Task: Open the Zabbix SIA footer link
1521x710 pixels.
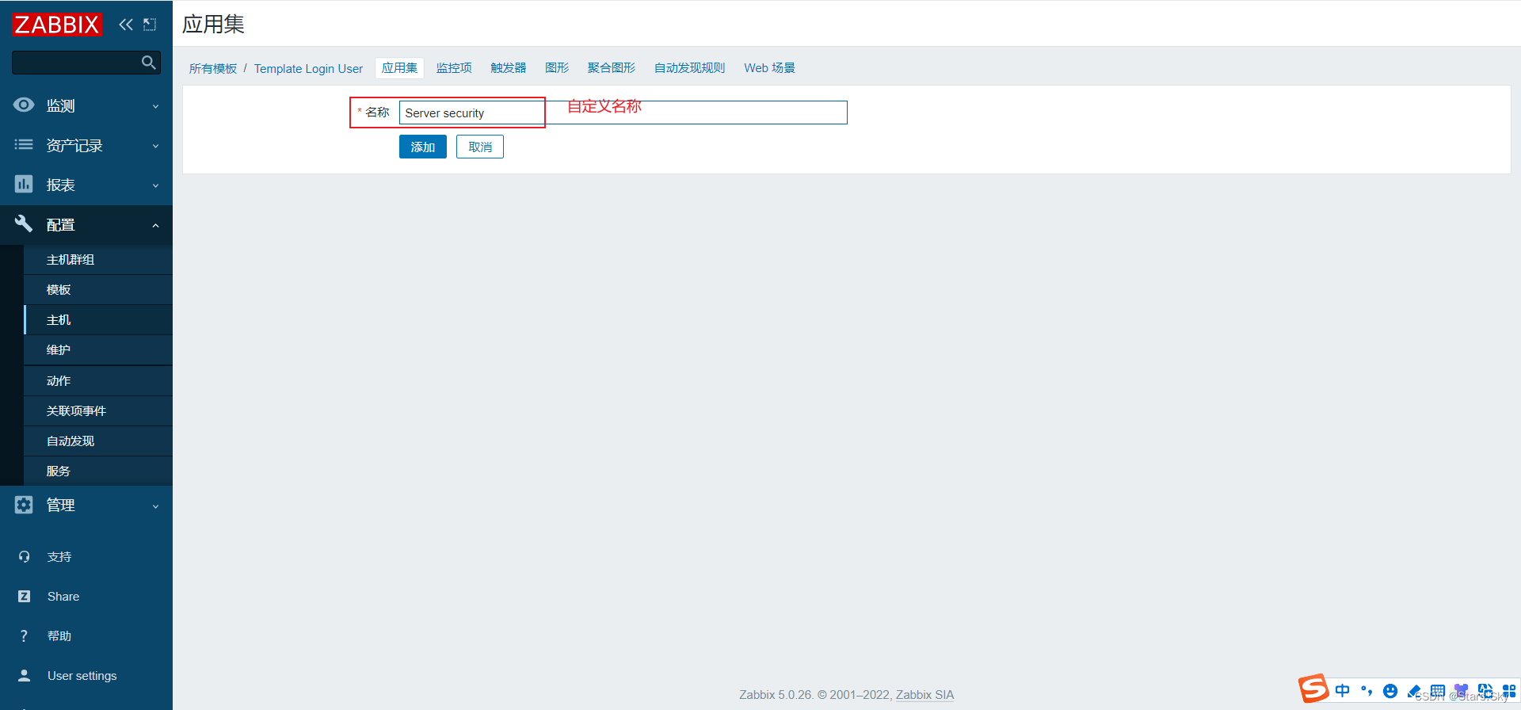Action: tap(924, 695)
